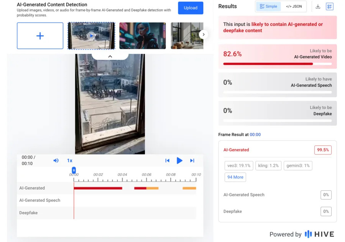
Task: Select the AI-Generated timeline row label
Action: click(x=32, y=188)
